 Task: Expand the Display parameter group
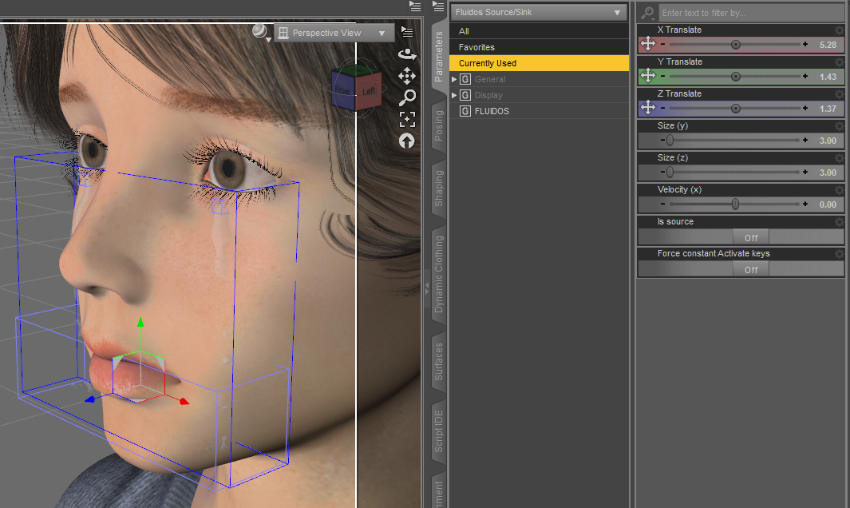tap(454, 95)
